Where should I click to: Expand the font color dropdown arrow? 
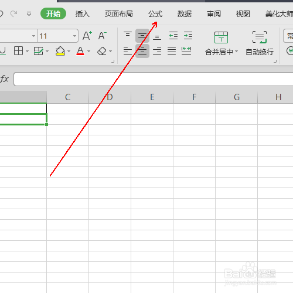pyautogui.click(x=89, y=51)
